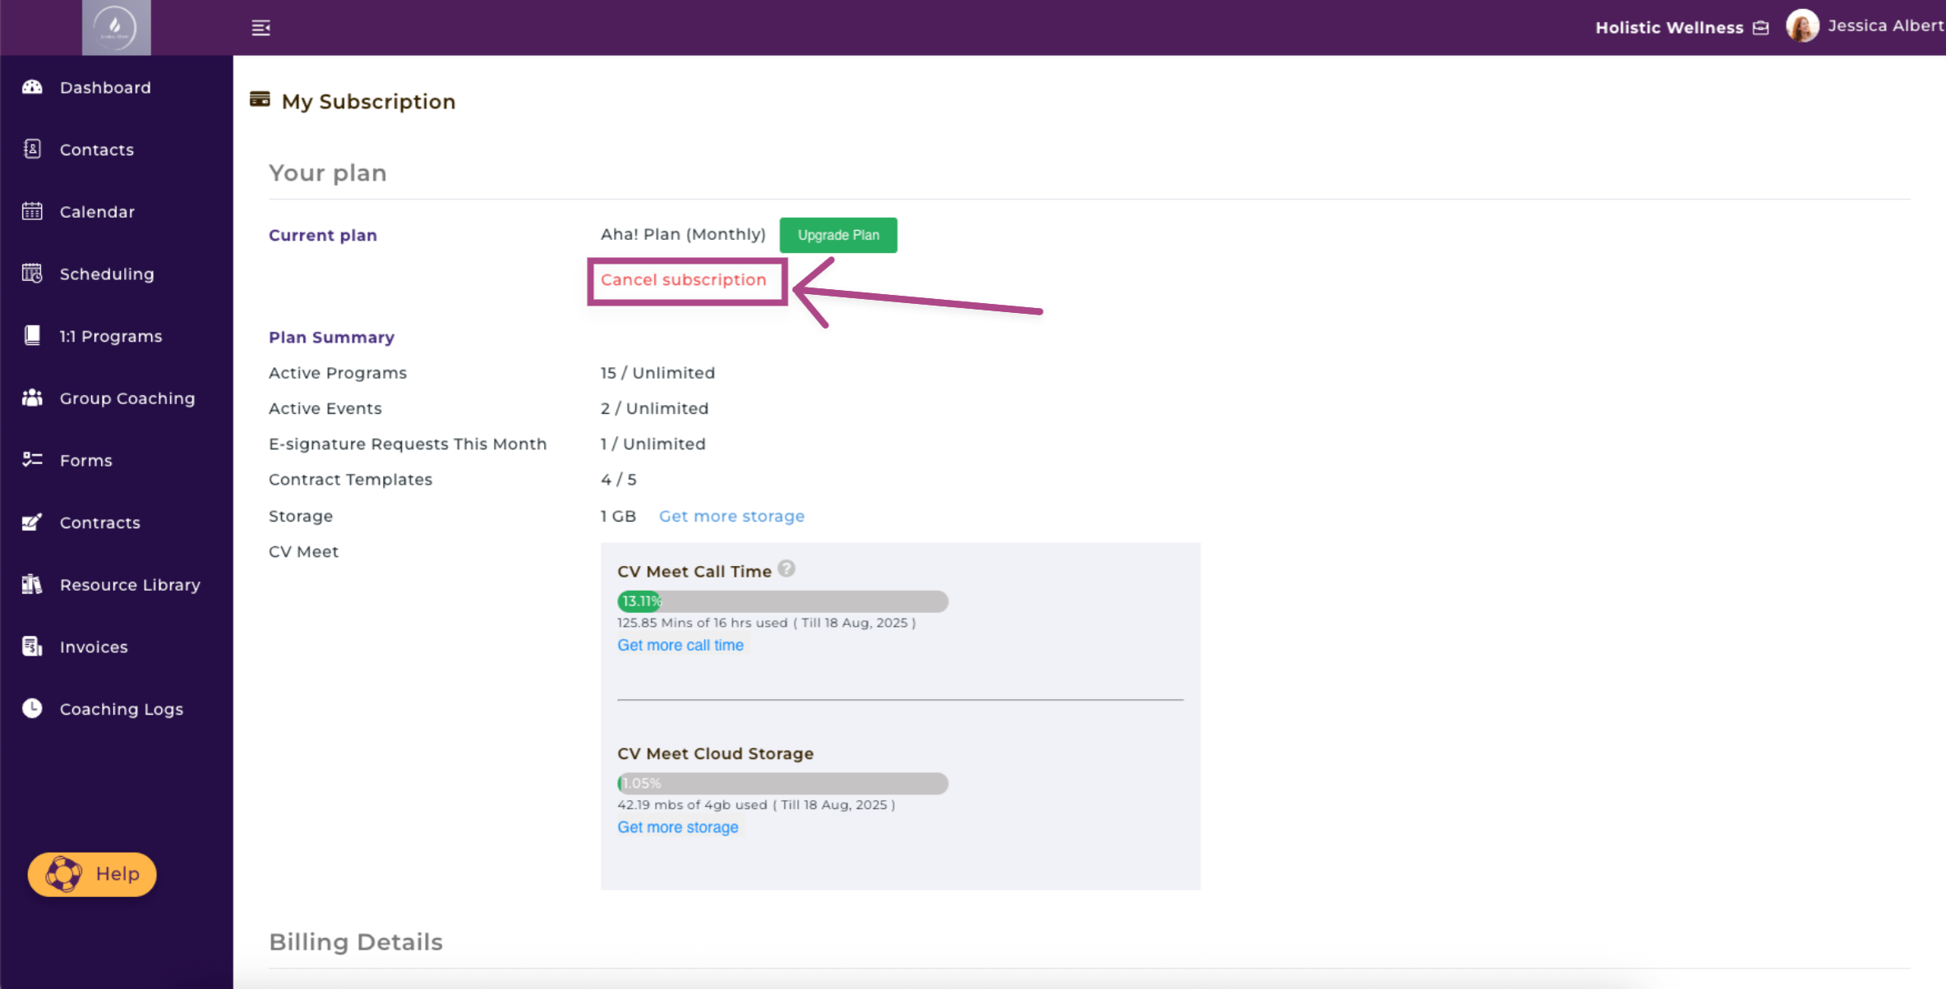
Task: Click the briefcase icon beside Holistic Wellness
Action: [x=1760, y=28]
